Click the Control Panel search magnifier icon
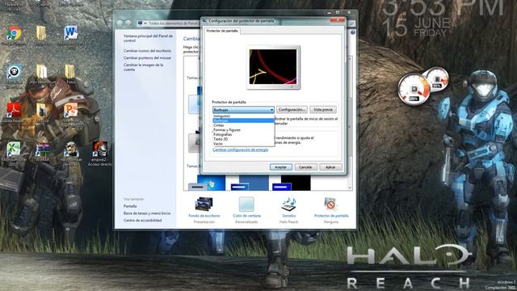 [352, 23]
